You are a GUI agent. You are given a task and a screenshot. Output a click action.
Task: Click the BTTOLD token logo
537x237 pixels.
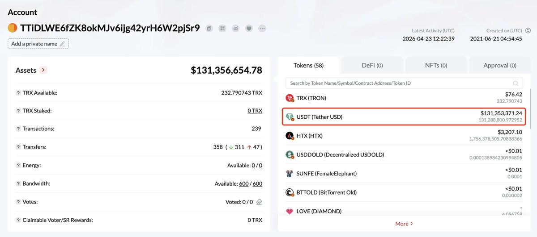point(290,192)
